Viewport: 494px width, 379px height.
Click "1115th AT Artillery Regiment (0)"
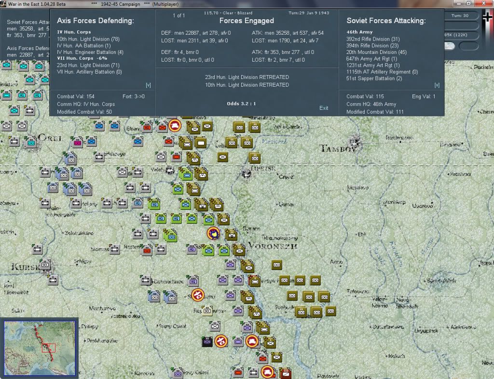pyautogui.click(x=382, y=72)
